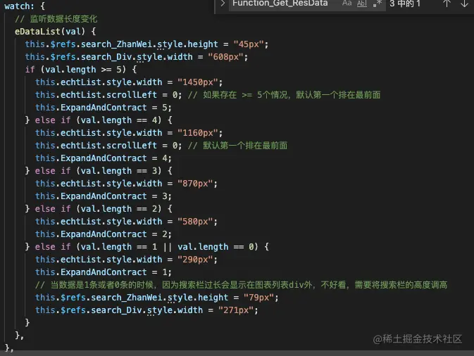474x356 pixels.
Task: Click the 'this.ExpandAndContract = 4;' line
Action: click(x=104, y=158)
